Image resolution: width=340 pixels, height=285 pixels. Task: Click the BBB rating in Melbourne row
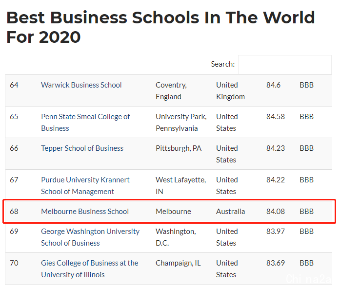[x=307, y=211]
